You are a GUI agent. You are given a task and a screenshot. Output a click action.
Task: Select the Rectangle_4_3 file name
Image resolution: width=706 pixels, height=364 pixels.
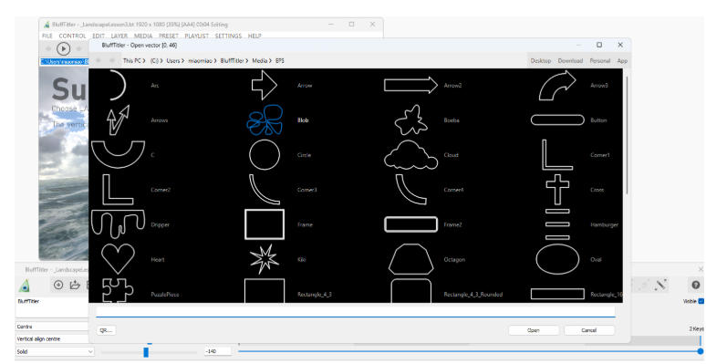(315, 294)
